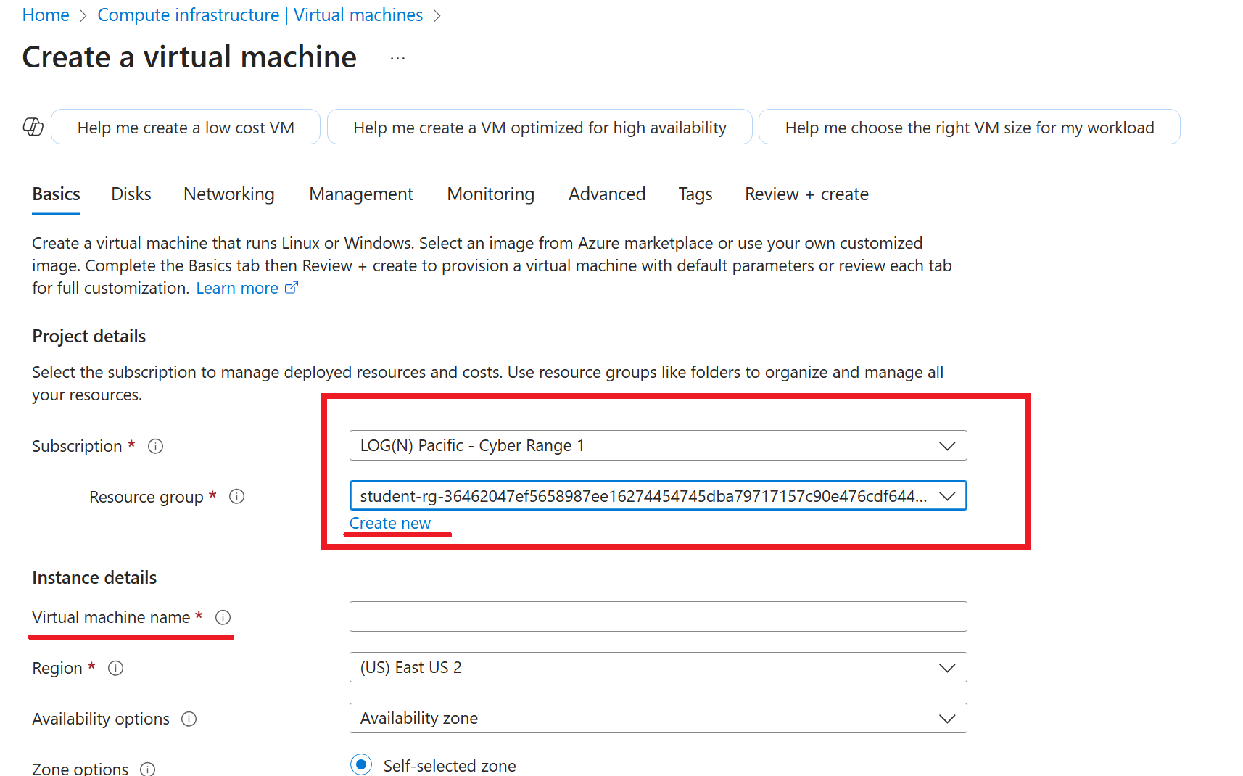Open the Networking tab
1243x776 pixels.
coord(229,194)
